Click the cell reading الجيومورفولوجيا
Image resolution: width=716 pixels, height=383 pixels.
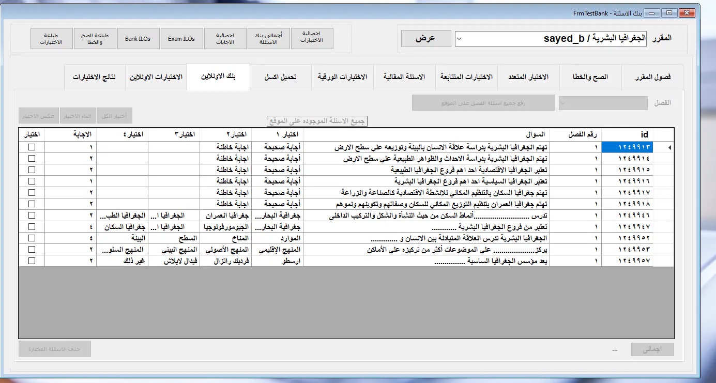pos(225,227)
